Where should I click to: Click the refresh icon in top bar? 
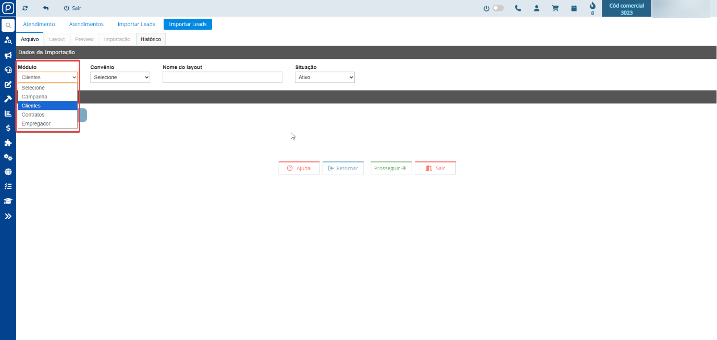25,8
